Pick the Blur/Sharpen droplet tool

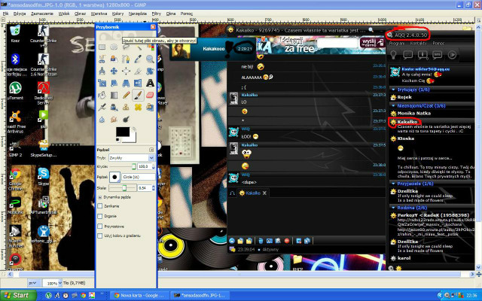coord(102,119)
